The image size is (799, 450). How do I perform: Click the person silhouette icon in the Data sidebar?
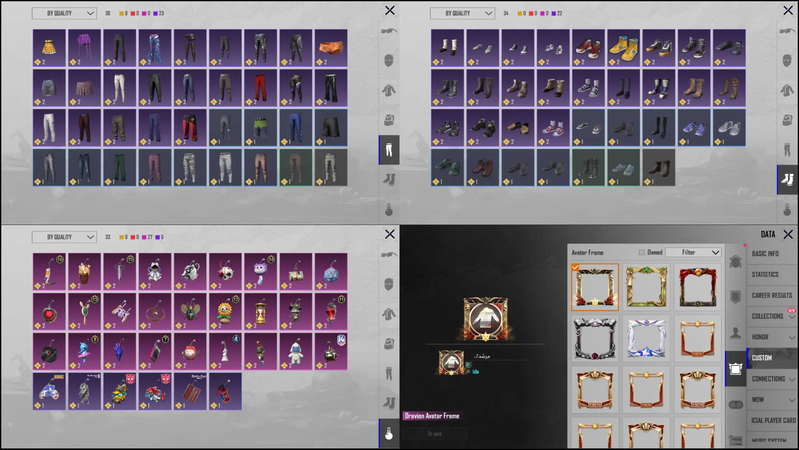[735, 334]
